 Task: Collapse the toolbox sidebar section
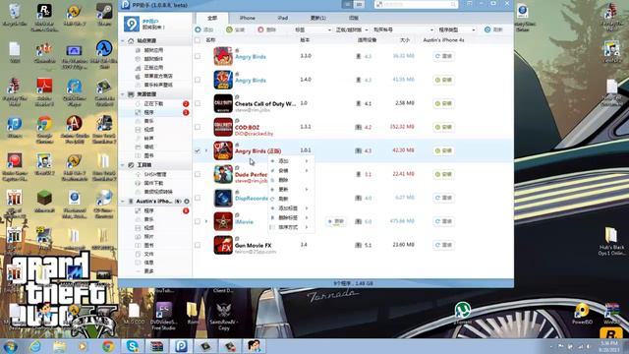point(123,165)
